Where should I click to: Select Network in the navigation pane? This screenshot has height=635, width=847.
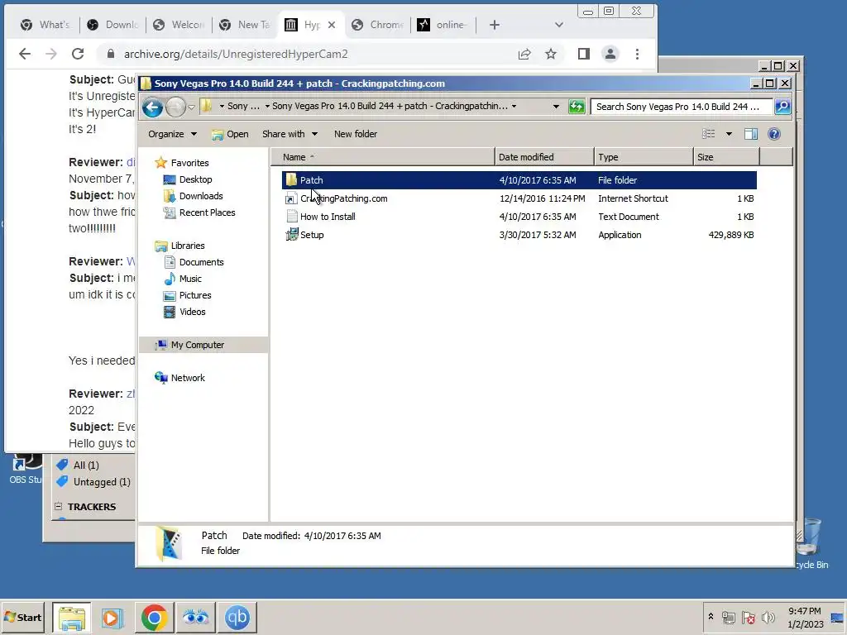click(x=179, y=378)
